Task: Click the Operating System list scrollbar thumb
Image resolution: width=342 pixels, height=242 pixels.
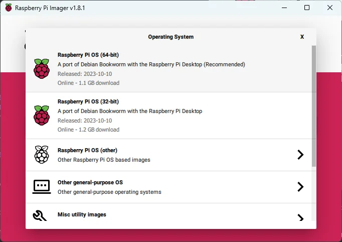Action: click(314, 105)
